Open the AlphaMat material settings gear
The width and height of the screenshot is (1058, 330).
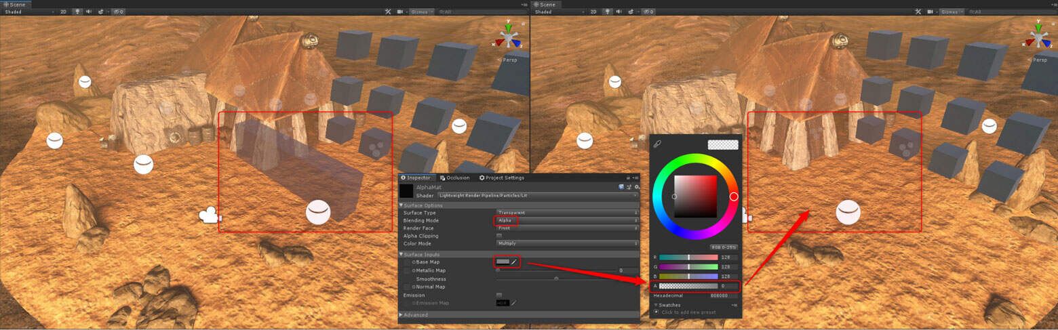coord(636,187)
